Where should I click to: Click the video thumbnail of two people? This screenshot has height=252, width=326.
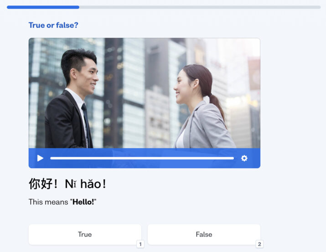click(x=144, y=93)
